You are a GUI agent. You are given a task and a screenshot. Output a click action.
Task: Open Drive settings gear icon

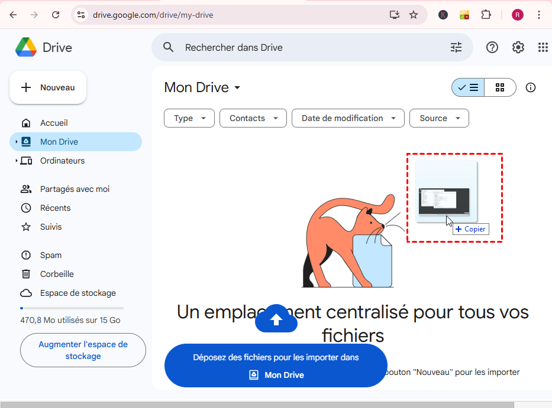[518, 47]
